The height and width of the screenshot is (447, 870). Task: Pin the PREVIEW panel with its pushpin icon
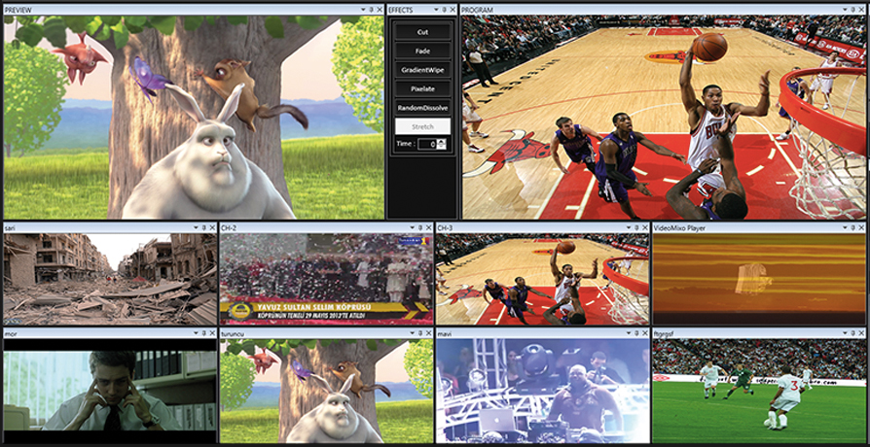click(371, 10)
